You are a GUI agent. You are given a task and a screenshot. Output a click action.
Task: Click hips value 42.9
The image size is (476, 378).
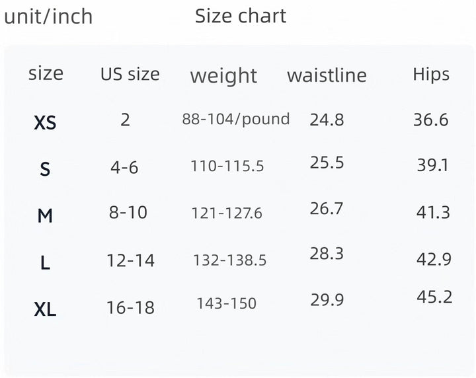pos(434,260)
